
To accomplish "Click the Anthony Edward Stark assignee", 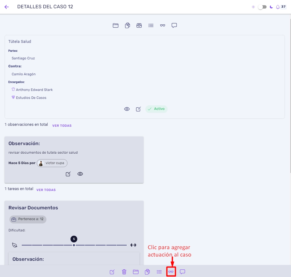I will click(34, 90).
